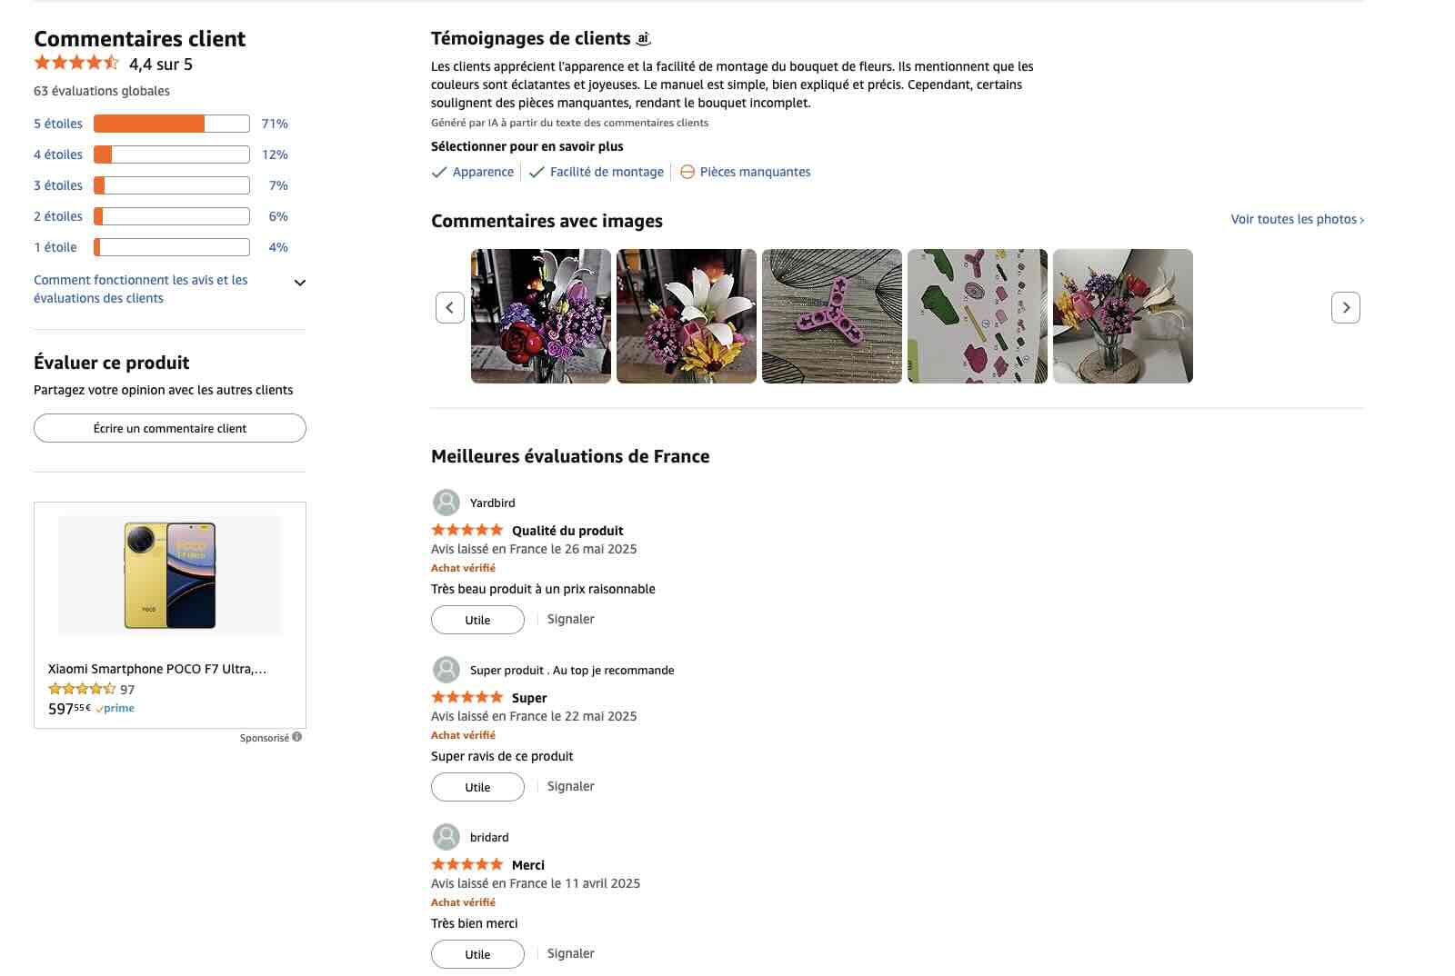This screenshot has height=976, width=1455.
Task: Open Voir toutes les photos link
Action: [x=1297, y=219]
